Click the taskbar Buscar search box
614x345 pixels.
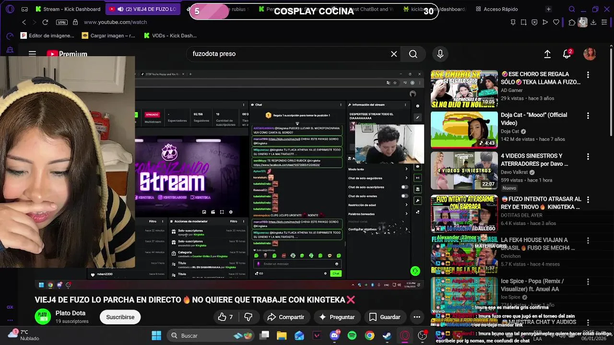point(211,335)
